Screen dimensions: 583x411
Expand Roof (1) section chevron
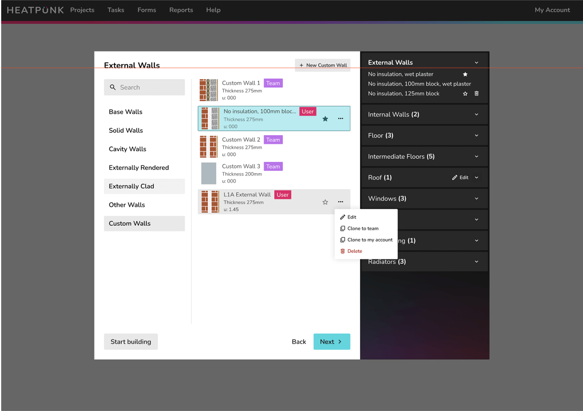pos(477,178)
